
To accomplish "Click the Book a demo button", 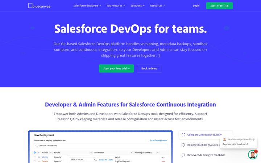I will click(149, 68).
